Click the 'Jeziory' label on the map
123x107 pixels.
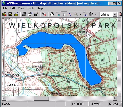82,32
